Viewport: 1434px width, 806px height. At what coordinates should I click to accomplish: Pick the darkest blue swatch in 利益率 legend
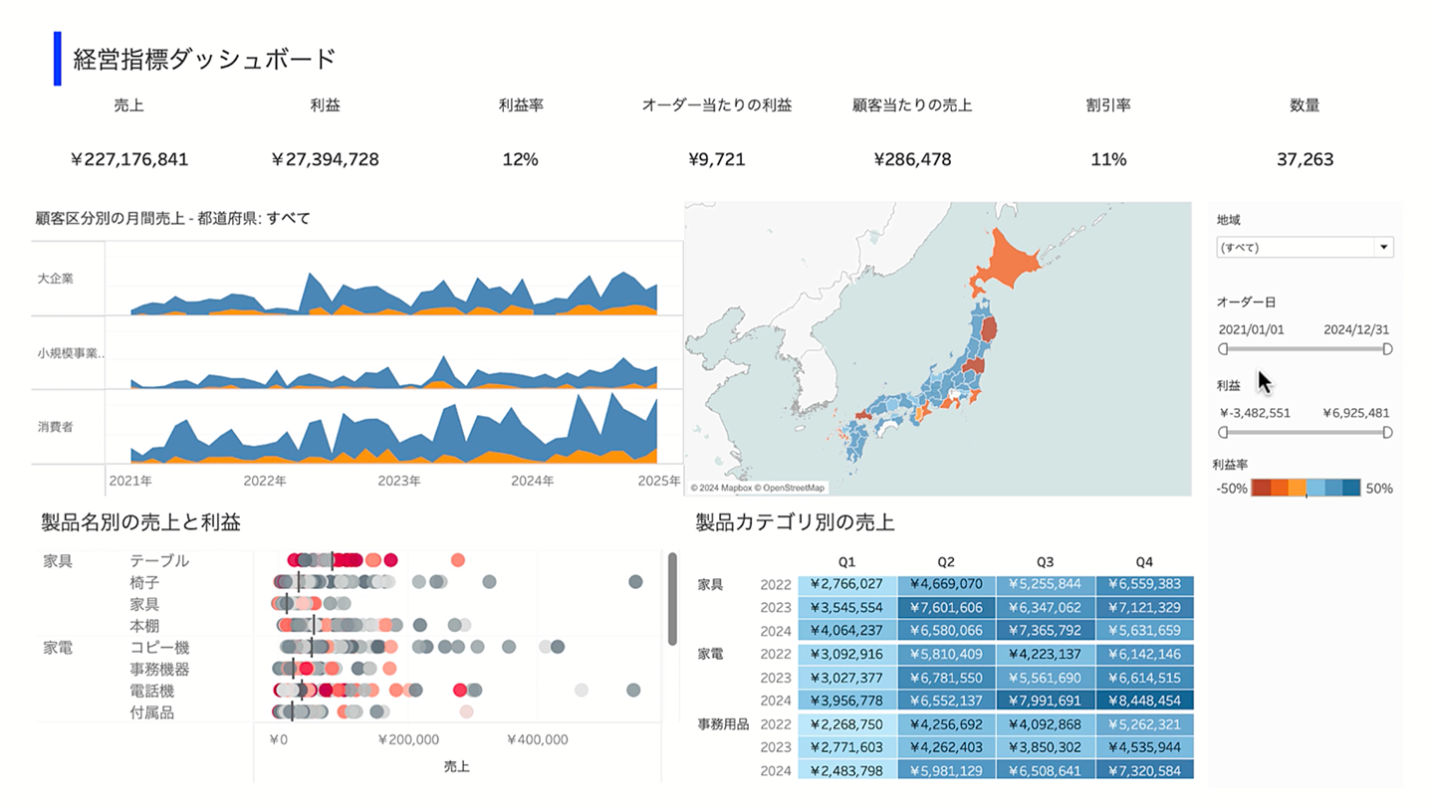[1351, 488]
